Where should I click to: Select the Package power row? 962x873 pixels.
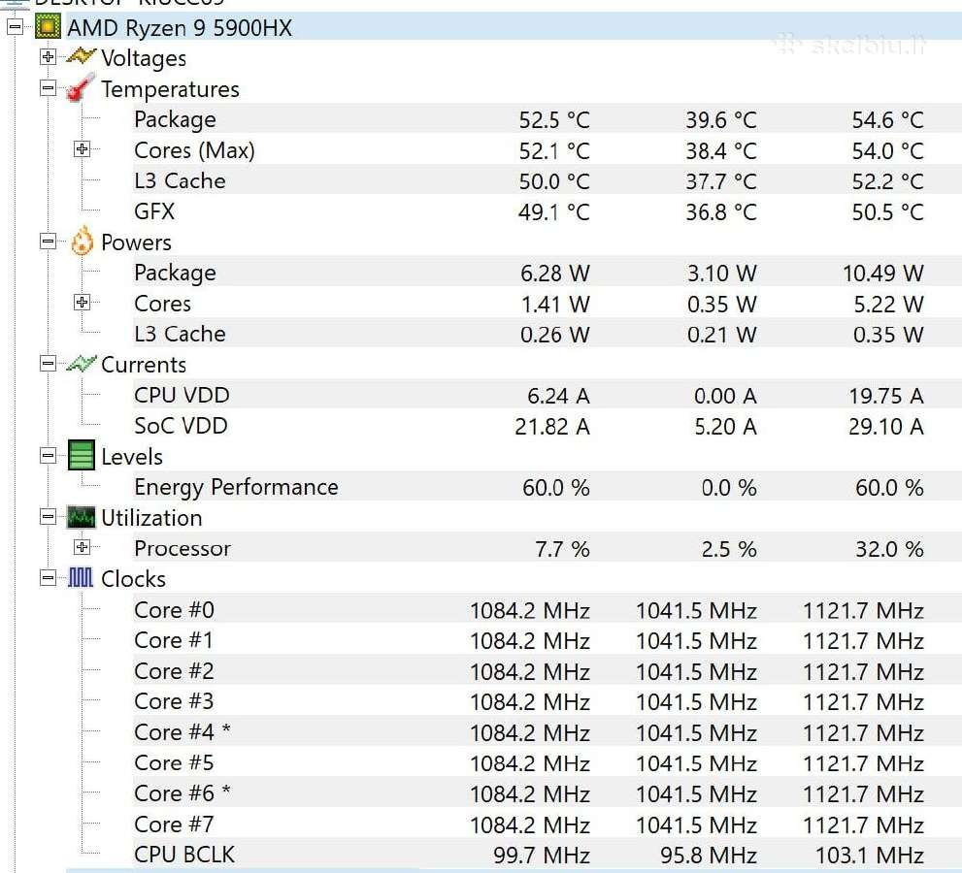(x=547, y=273)
